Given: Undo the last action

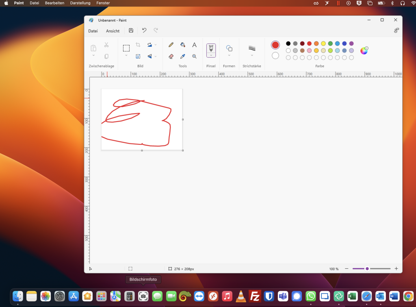Looking at the screenshot, I should (x=144, y=30).
